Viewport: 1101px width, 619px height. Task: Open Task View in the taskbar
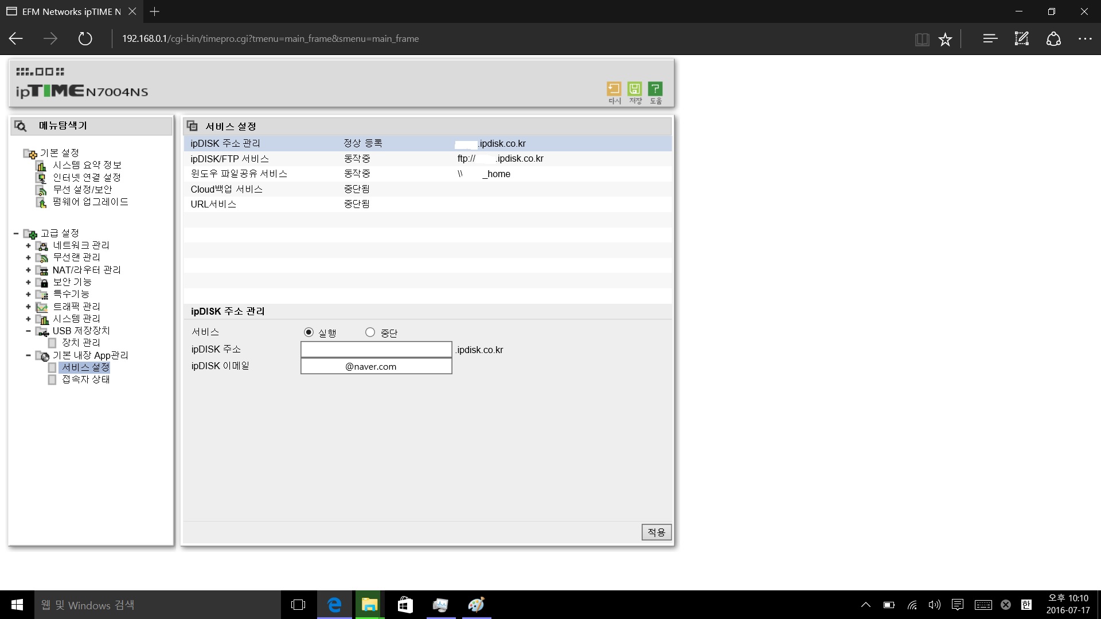pos(298,605)
